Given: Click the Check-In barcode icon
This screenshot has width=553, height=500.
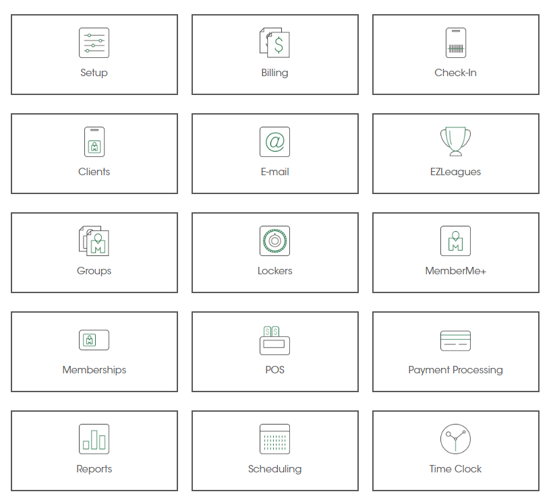Looking at the screenshot, I should 455,42.
